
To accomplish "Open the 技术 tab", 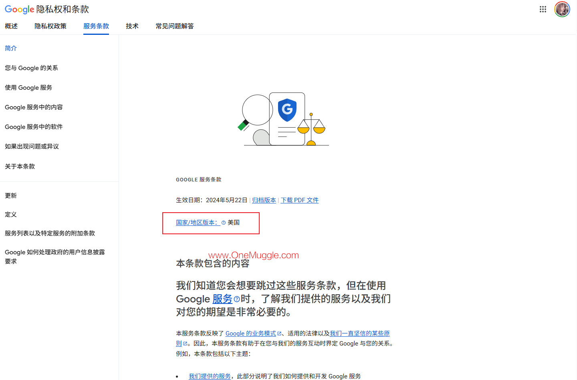I will [132, 26].
